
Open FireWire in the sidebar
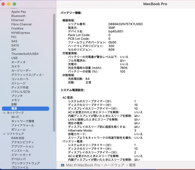pos(17,28)
